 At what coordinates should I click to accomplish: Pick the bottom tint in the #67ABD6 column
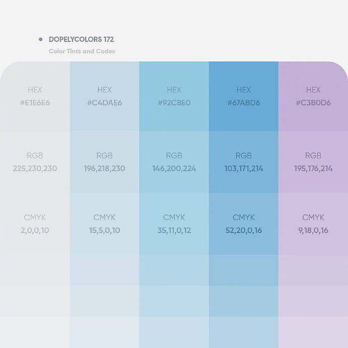[x=244, y=333]
